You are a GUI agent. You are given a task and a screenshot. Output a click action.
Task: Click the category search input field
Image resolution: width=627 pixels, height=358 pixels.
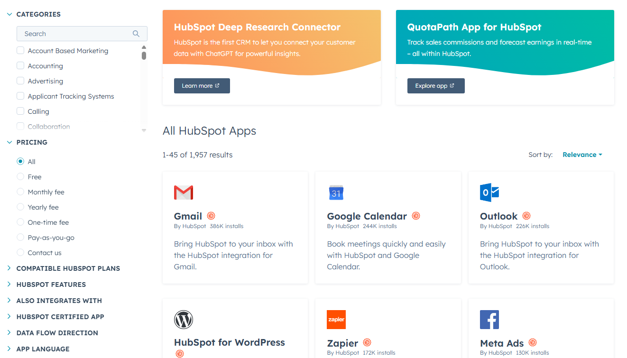point(76,34)
